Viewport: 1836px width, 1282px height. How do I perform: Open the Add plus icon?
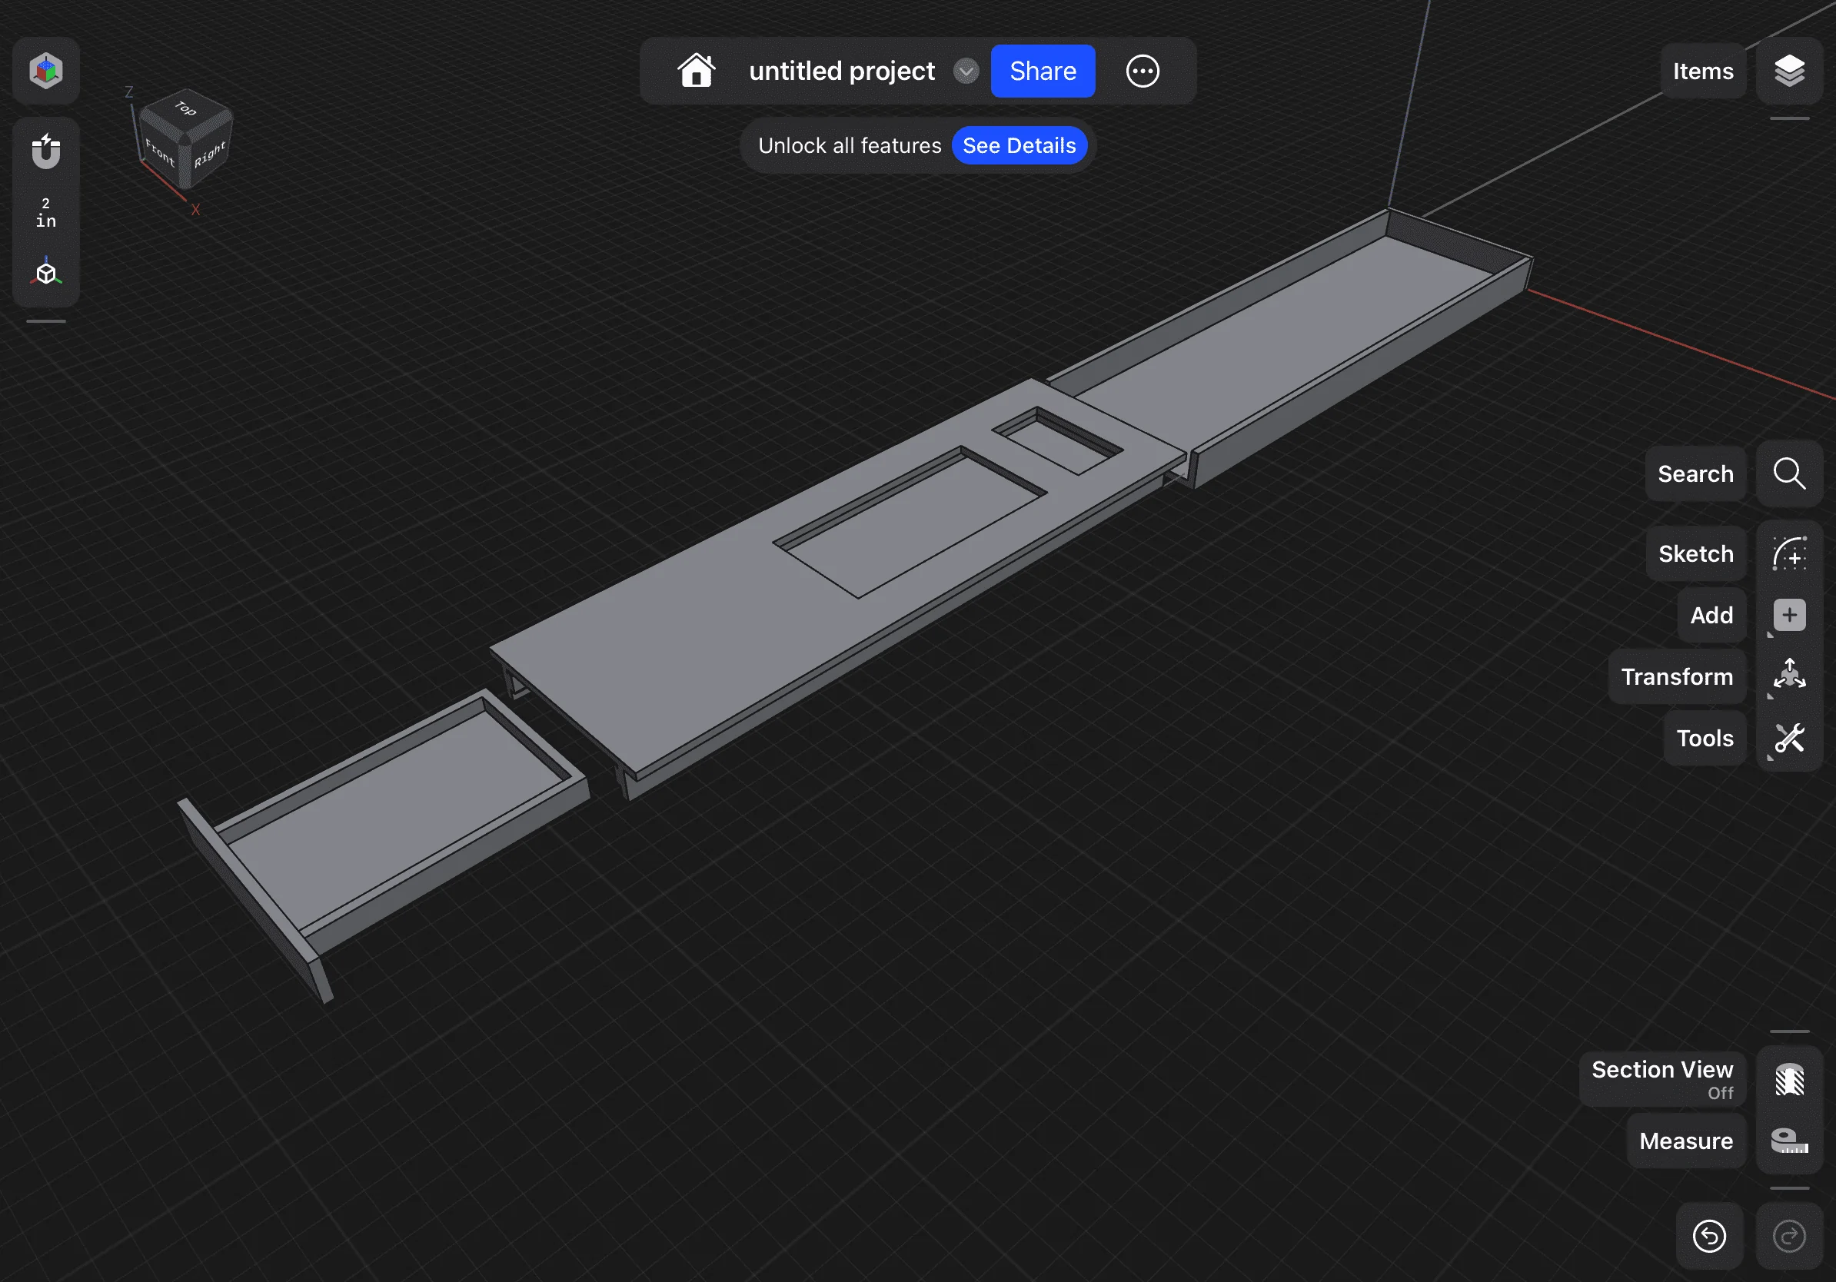[1789, 616]
